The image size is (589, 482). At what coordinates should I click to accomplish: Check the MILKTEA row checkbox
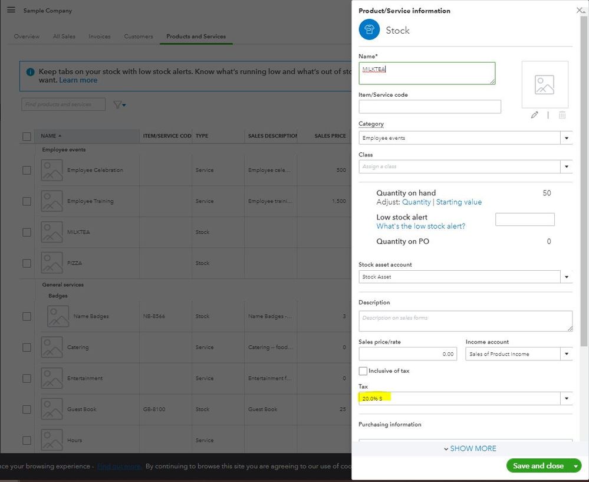coord(27,232)
